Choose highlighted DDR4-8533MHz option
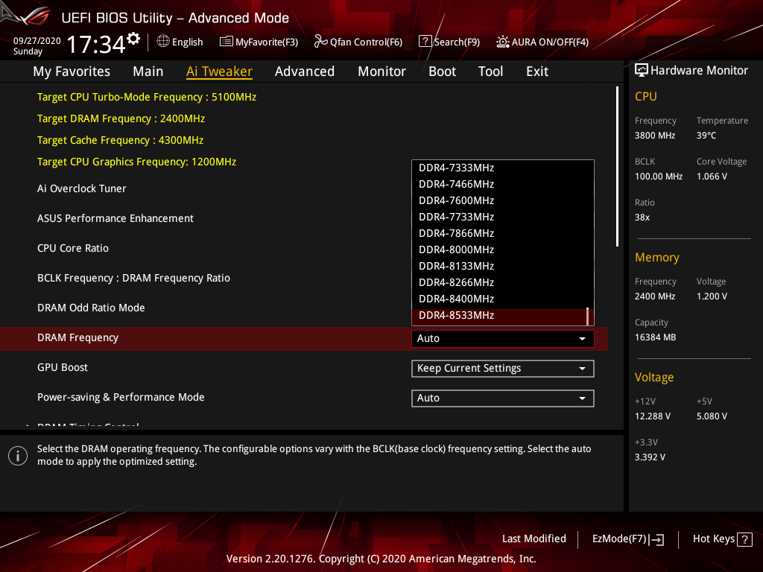The image size is (763, 572). point(503,316)
